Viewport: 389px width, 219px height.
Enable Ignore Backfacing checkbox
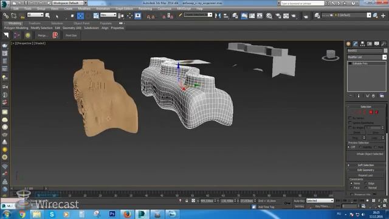pyautogui.click(x=350, y=123)
